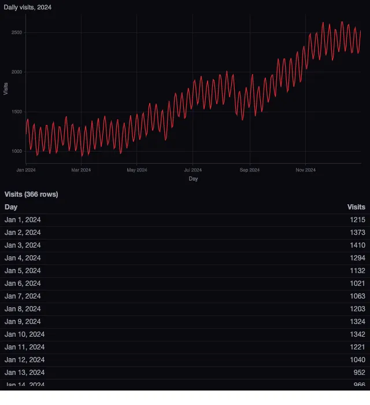This screenshot has width=370, height=405.
Task: Click the visits value 1373
Action: pos(357,233)
